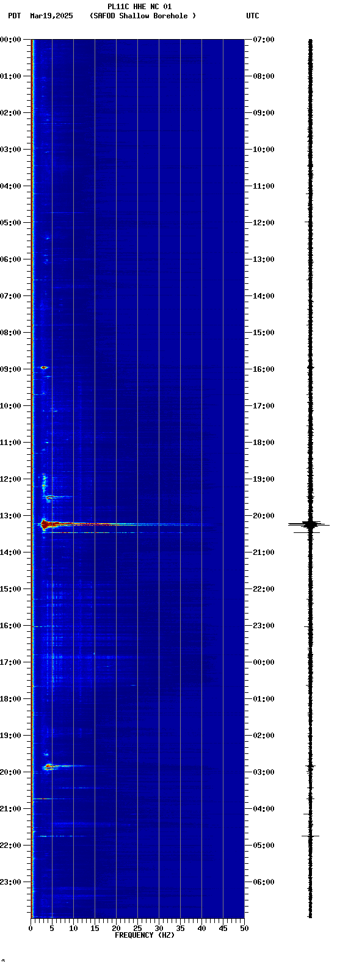
Task: Click the frequency axis value 0
Action: point(31,929)
